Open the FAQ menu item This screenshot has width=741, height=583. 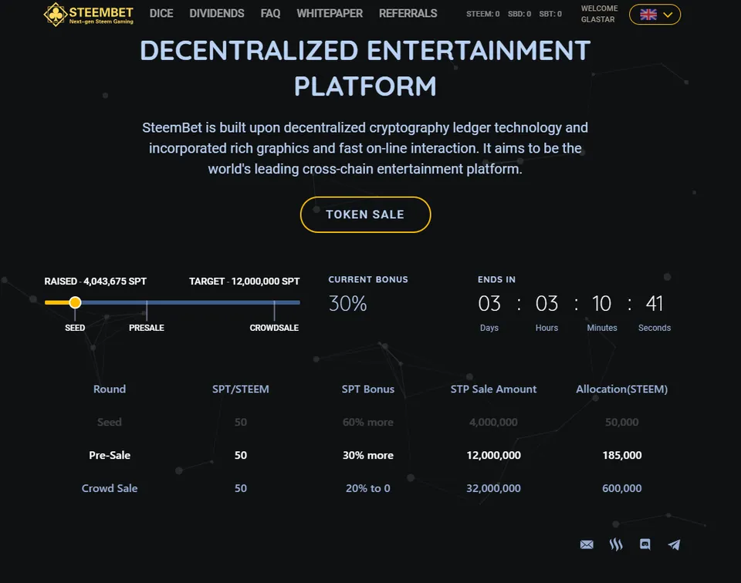(270, 13)
